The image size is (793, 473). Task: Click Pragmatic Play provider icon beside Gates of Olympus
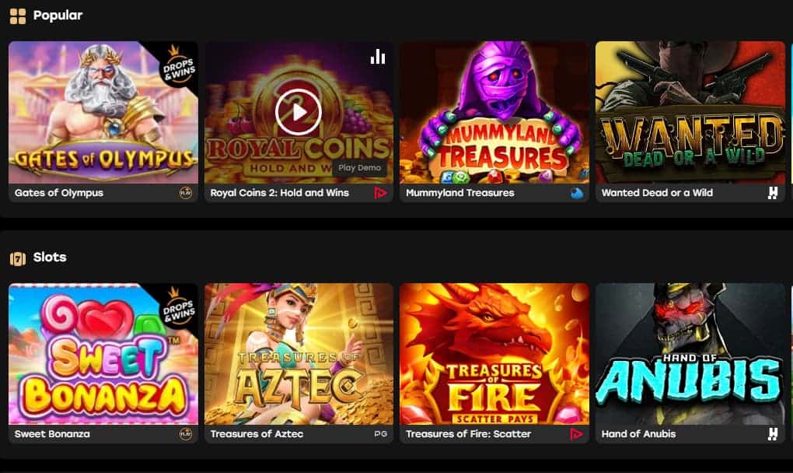186,193
